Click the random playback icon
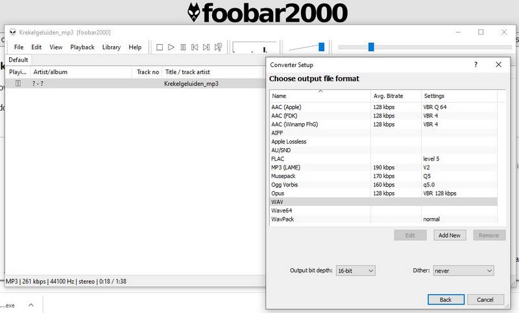The height and width of the screenshot is (313, 519). 218,47
